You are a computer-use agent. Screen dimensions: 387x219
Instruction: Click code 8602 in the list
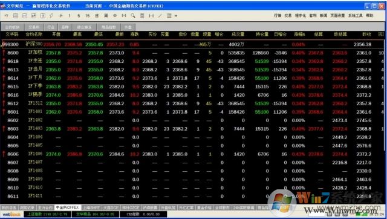click(13, 120)
